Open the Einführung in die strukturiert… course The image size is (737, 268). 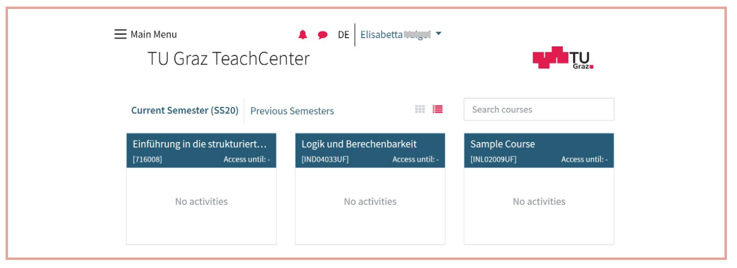(x=199, y=144)
